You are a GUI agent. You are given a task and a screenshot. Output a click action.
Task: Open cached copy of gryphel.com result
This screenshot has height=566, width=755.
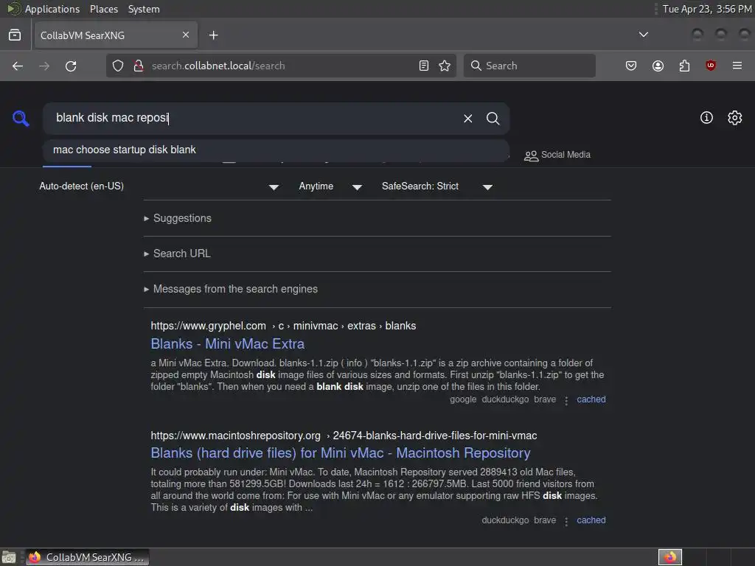pos(591,399)
